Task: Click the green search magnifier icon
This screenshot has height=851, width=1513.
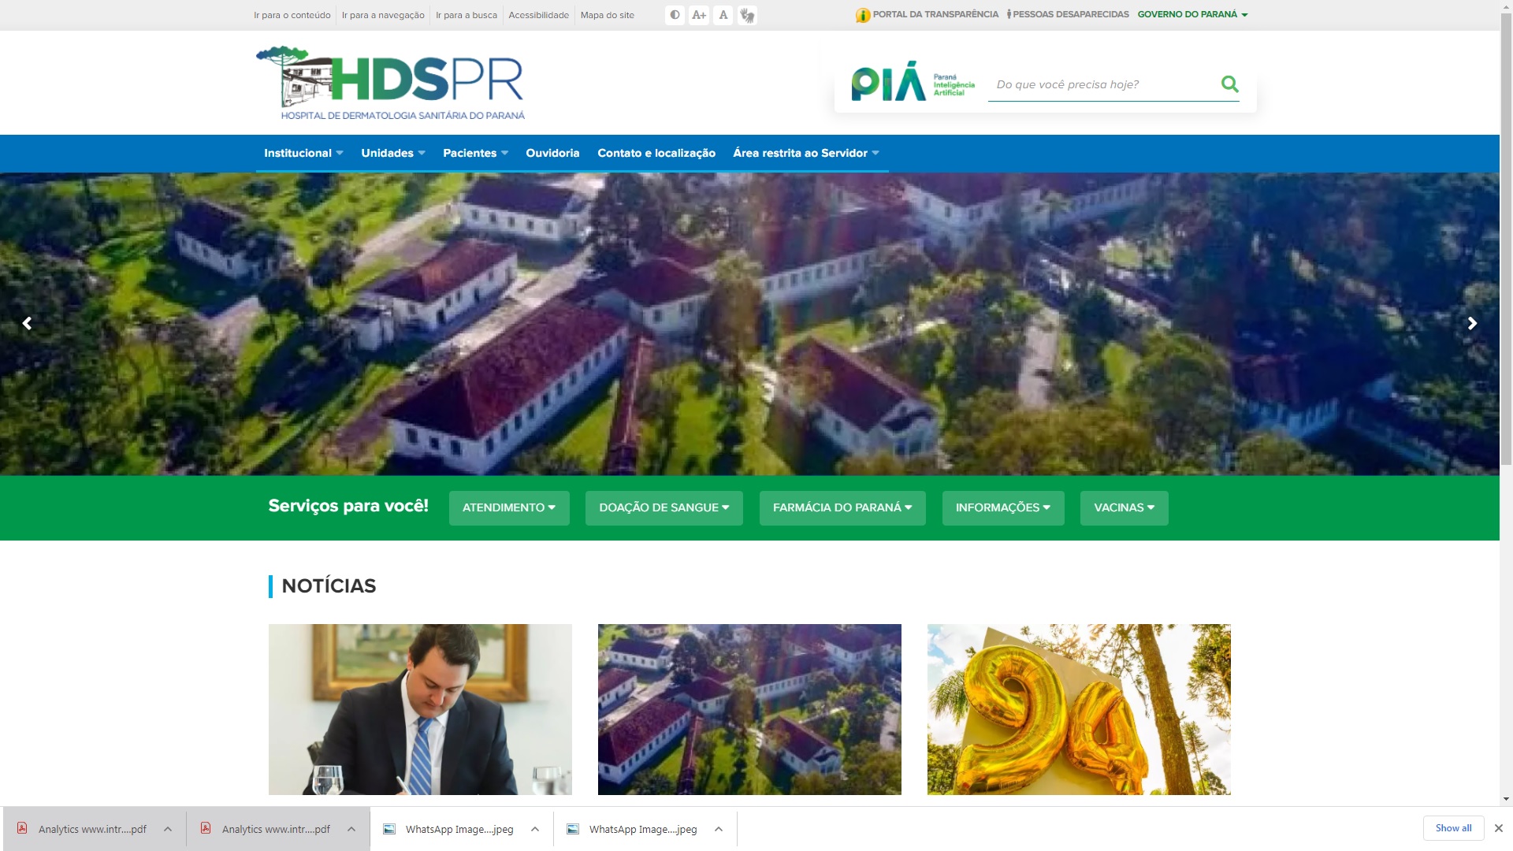Action: click(1229, 84)
